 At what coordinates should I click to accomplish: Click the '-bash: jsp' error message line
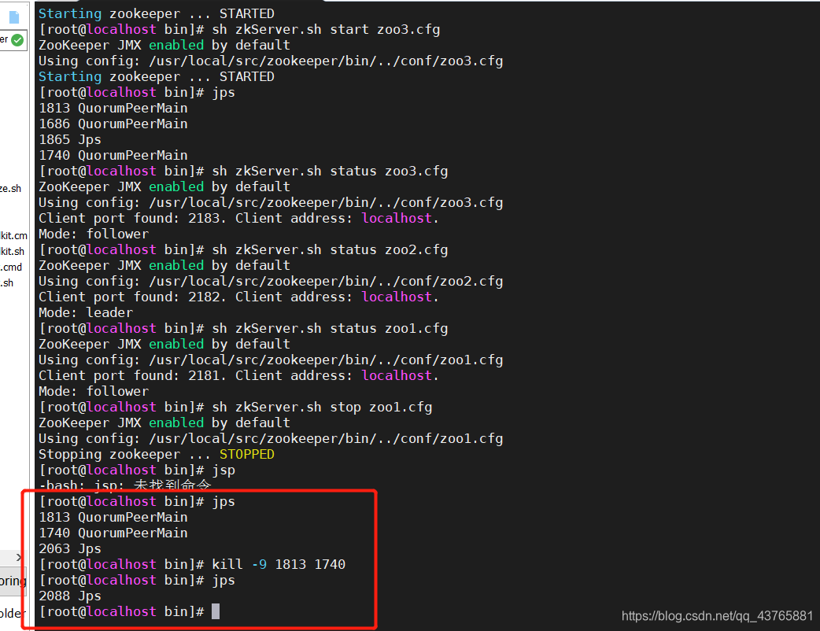pos(125,485)
